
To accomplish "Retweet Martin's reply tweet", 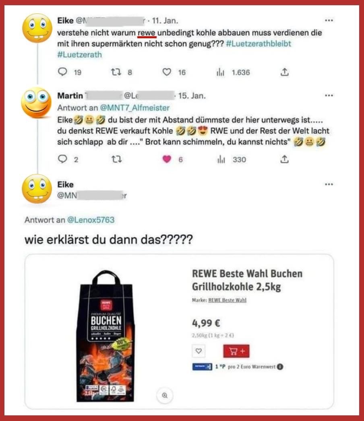I will 117,159.
